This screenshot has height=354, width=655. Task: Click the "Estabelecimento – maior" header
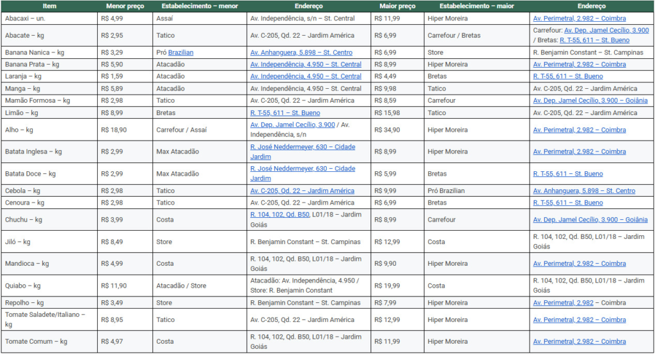(477, 6)
